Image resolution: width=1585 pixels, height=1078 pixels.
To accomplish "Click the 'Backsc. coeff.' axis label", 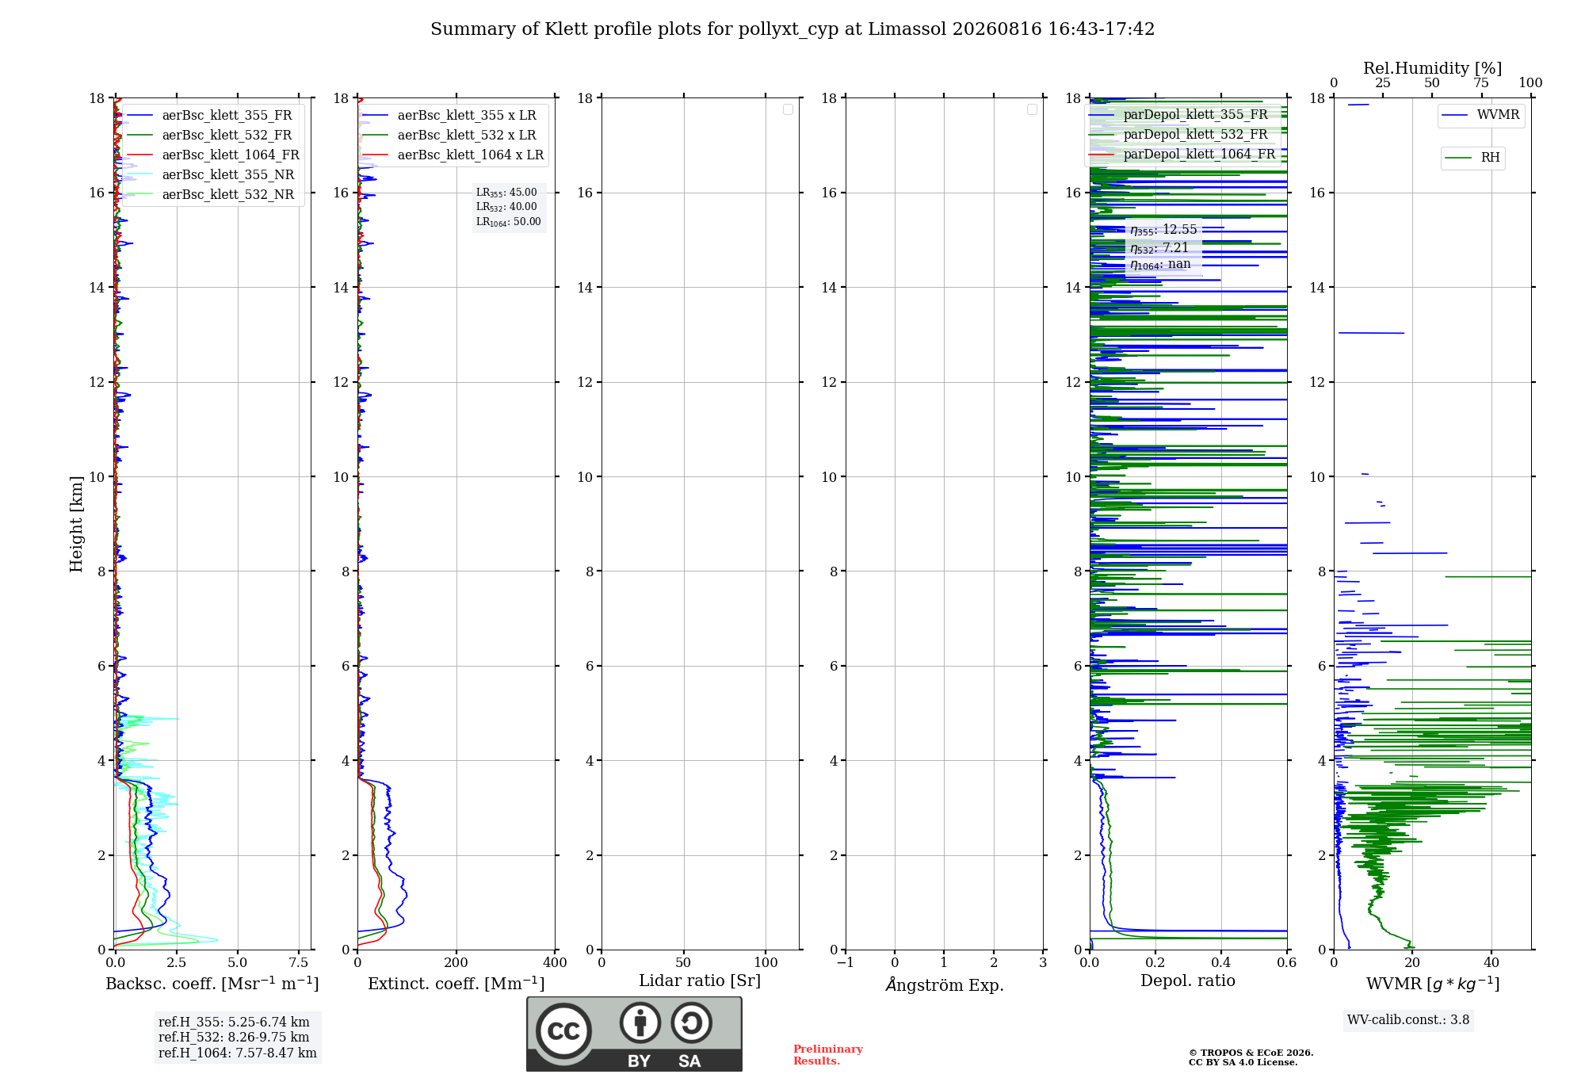I will pos(212,984).
